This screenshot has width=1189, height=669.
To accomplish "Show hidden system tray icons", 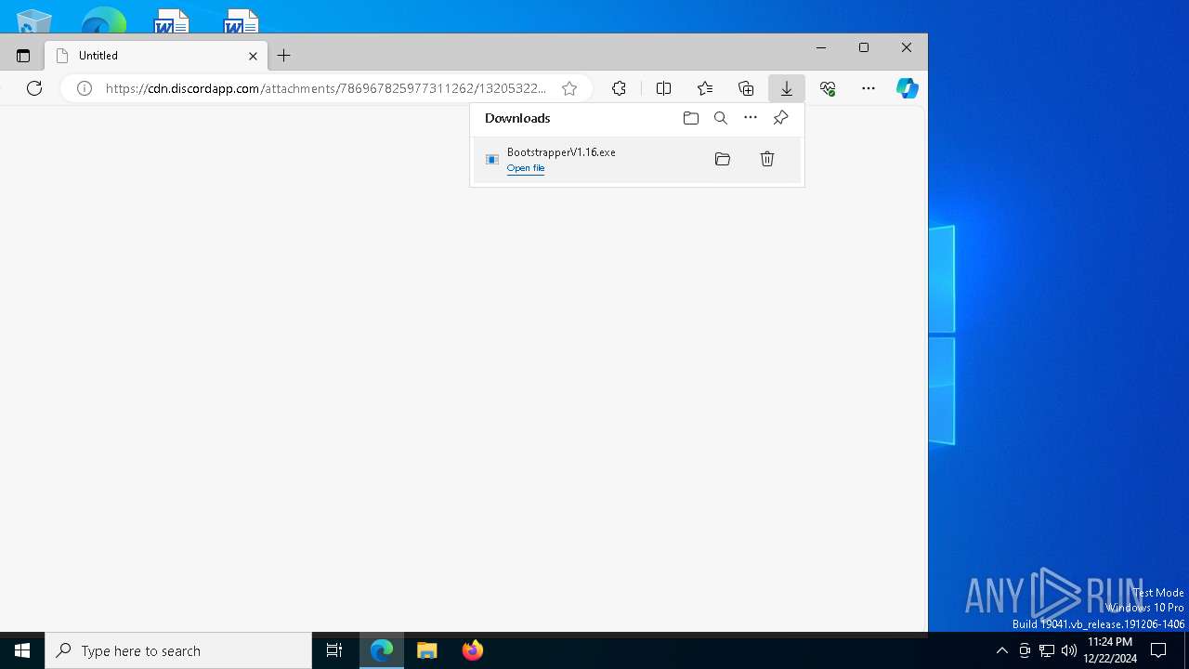I will click(x=1001, y=650).
